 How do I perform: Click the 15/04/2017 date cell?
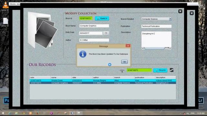(82, 83)
